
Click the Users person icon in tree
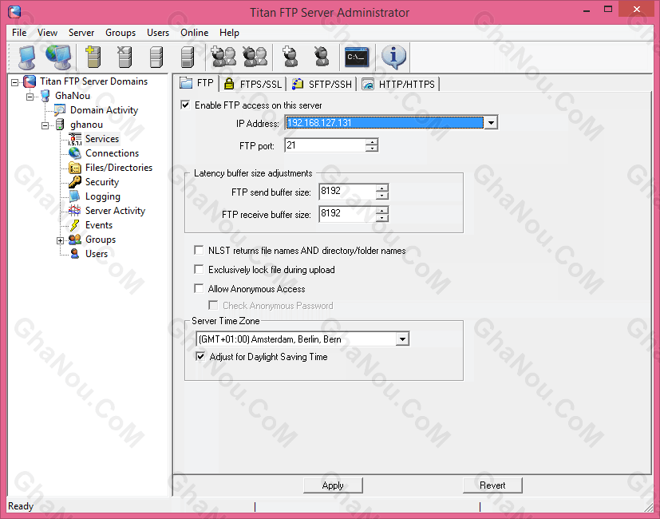point(75,254)
